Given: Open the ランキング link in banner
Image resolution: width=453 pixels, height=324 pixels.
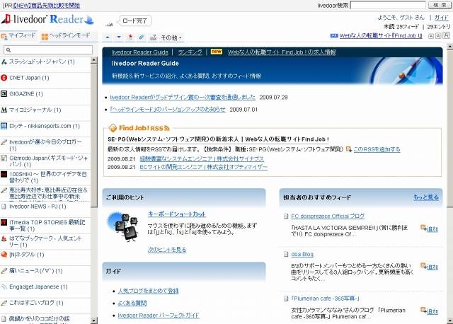Looking at the screenshot, I should click(190, 52).
